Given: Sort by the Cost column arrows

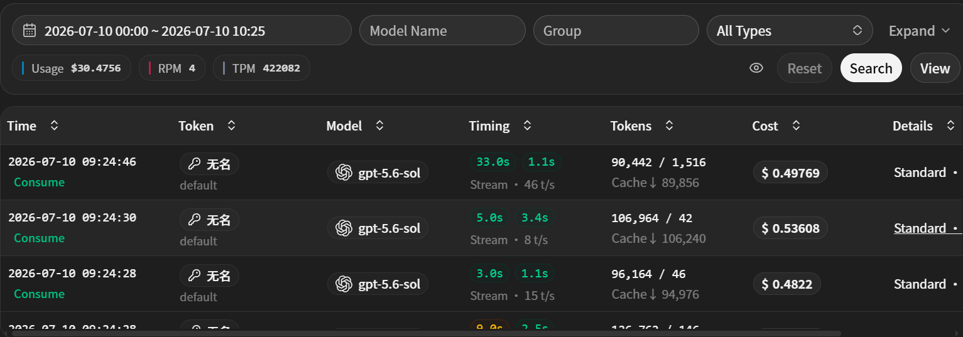Looking at the screenshot, I should tap(796, 126).
